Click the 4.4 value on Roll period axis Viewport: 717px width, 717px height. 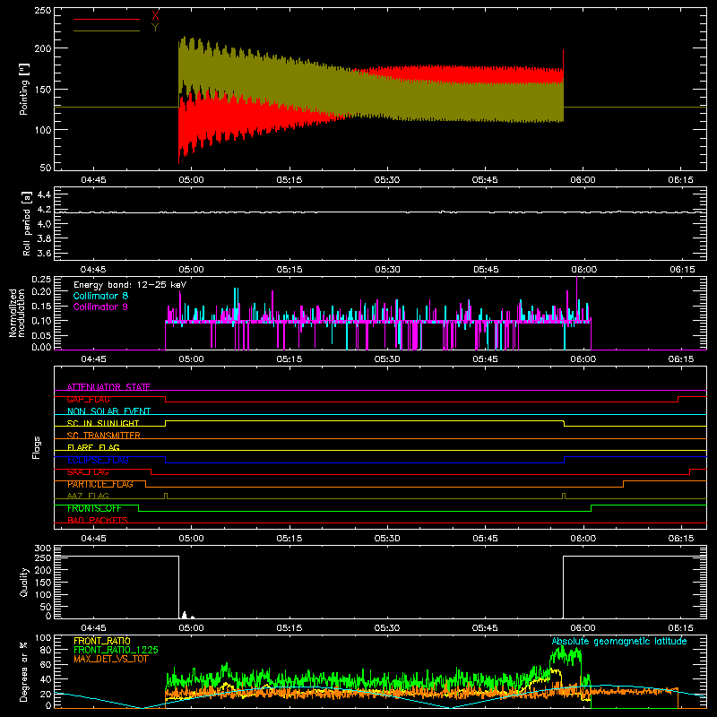[x=44, y=194]
